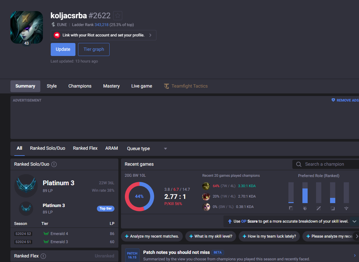Image resolution: width=359 pixels, height=262 pixels.
Task: Open the Mastery tab
Action: click(111, 86)
